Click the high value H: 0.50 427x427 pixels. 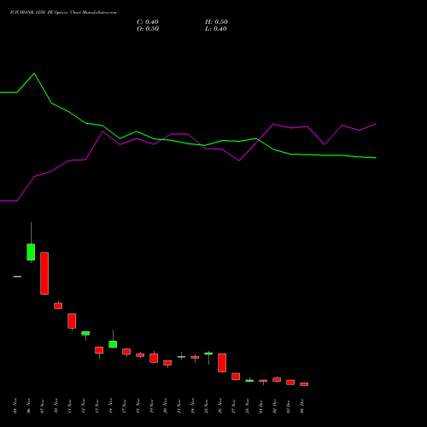pos(216,22)
